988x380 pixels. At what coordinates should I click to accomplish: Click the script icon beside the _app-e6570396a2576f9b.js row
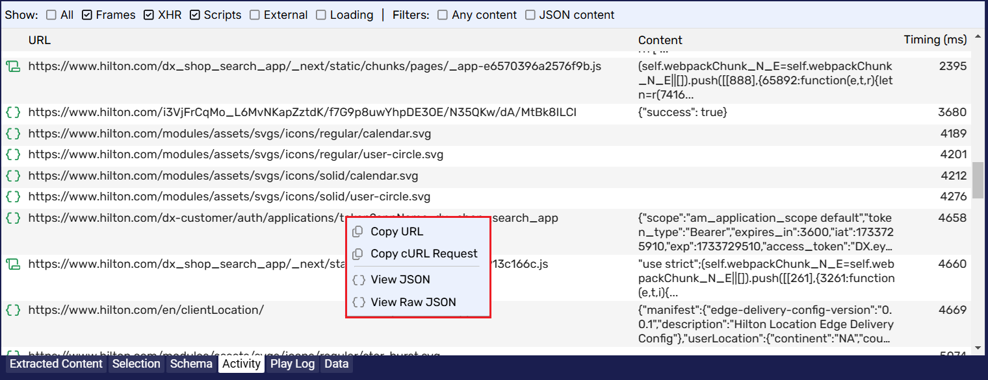13,66
